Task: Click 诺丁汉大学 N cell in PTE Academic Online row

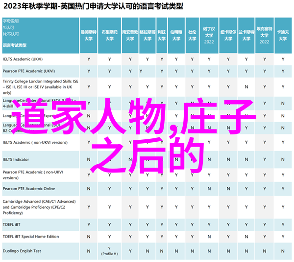Action: click(x=209, y=189)
